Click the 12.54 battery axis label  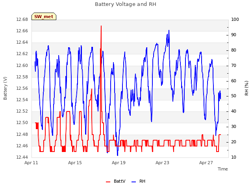point(22,100)
